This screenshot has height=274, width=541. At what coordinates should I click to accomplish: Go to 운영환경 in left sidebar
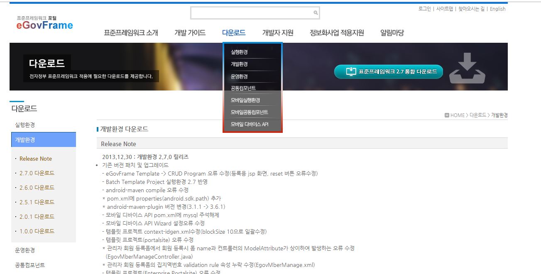click(x=25, y=250)
